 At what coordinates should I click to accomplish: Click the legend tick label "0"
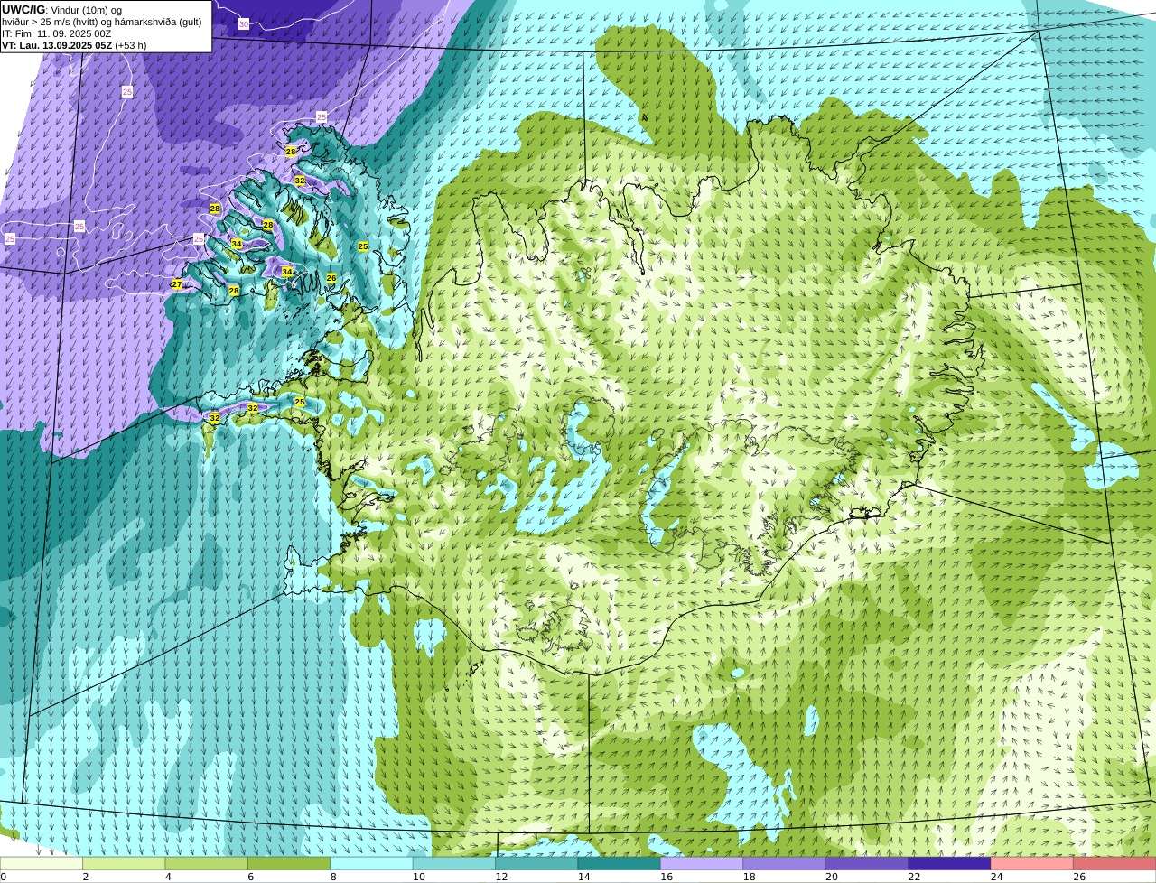click(x=3, y=877)
